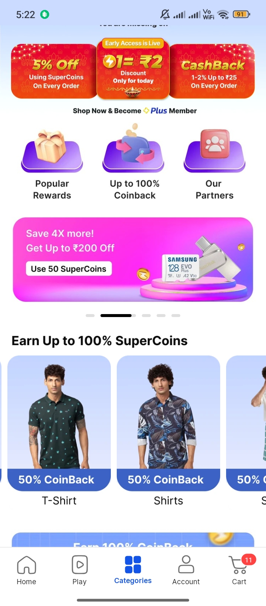Image resolution: width=266 pixels, height=606 pixels.
Task: Open the Shirts 50% CoinBack product card
Action: point(168,423)
